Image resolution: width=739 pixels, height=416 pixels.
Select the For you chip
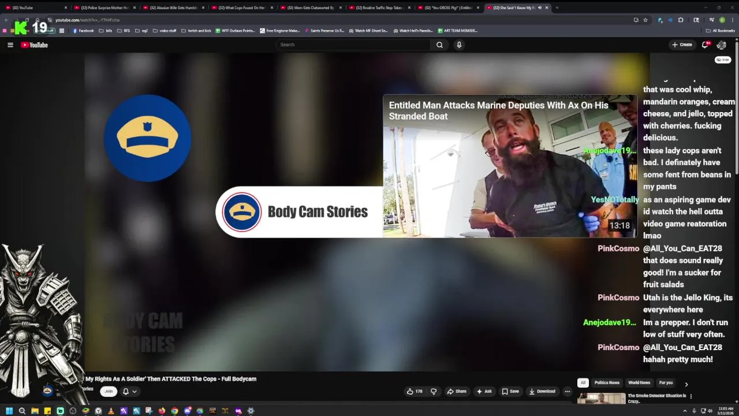click(666, 382)
